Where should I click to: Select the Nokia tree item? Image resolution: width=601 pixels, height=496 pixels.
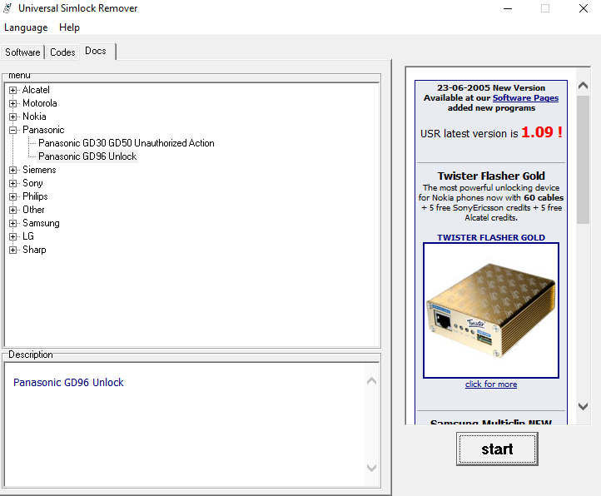pyautogui.click(x=34, y=117)
